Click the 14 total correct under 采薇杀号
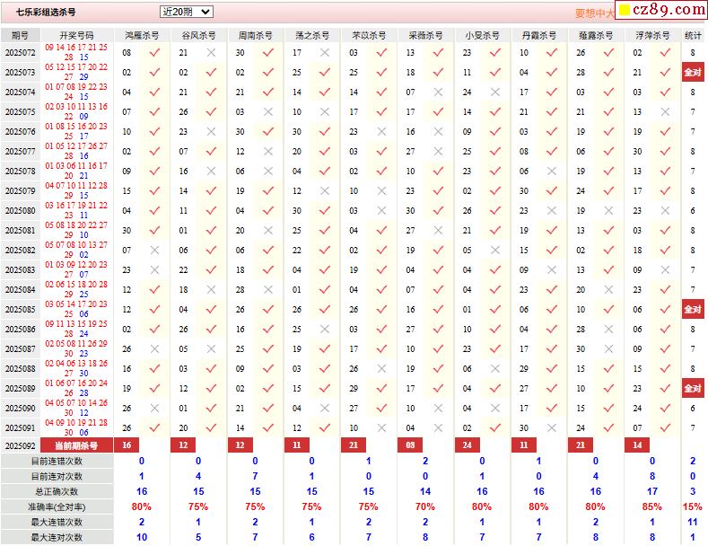708x546 pixels. (x=425, y=491)
